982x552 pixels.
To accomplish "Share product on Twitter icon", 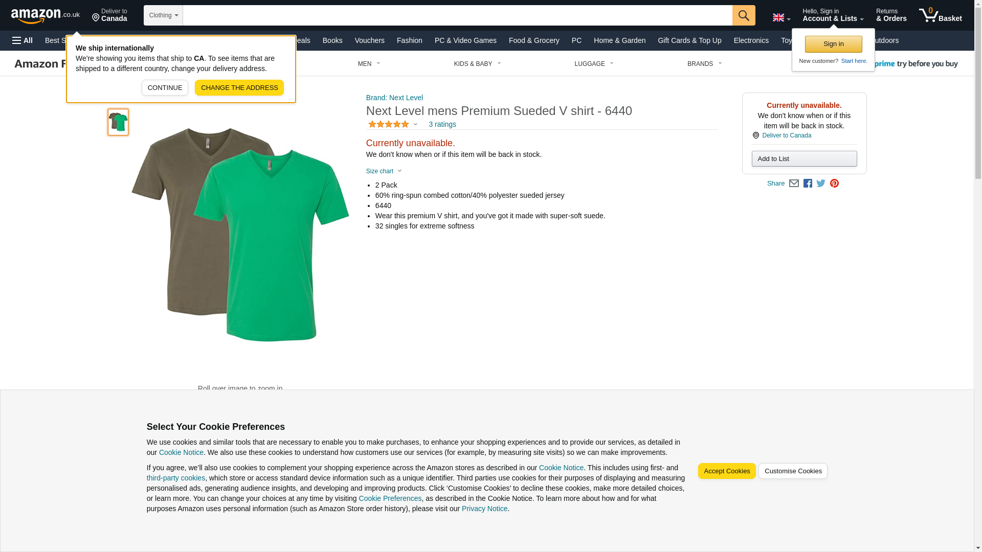I will (821, 183).
